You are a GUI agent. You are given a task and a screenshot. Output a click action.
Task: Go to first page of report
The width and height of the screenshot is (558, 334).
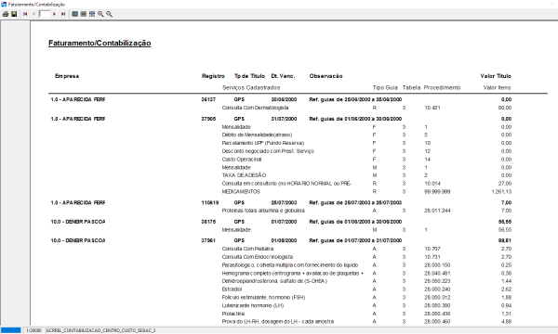(25, 14)
